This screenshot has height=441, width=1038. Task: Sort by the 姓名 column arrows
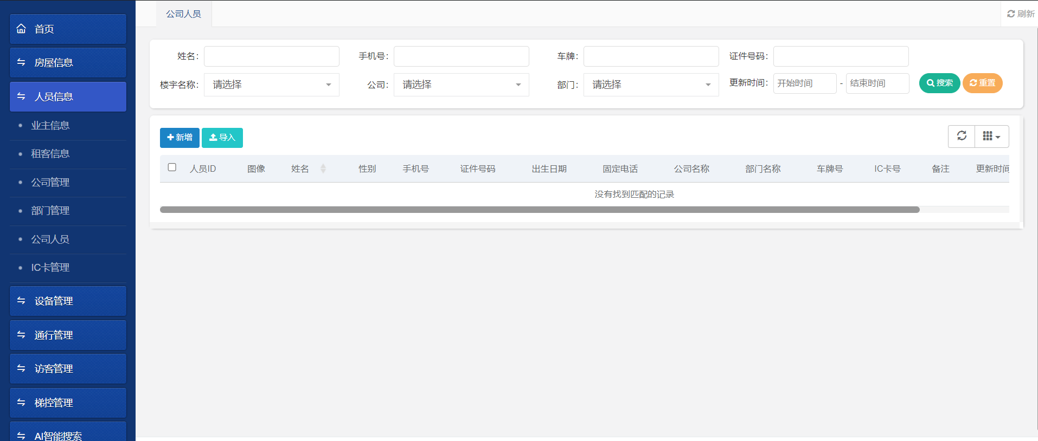[x=323, y=168]
